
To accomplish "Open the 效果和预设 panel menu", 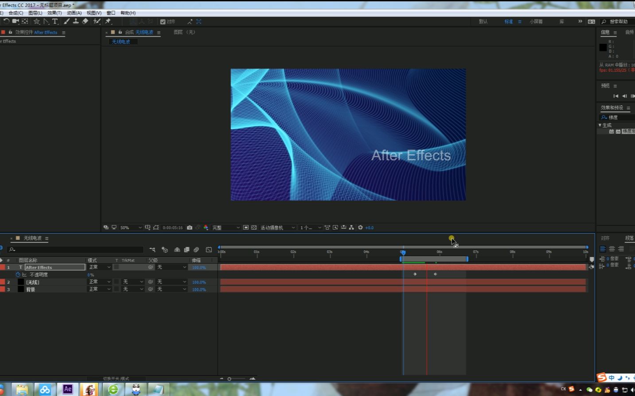I will pos(628,108).
